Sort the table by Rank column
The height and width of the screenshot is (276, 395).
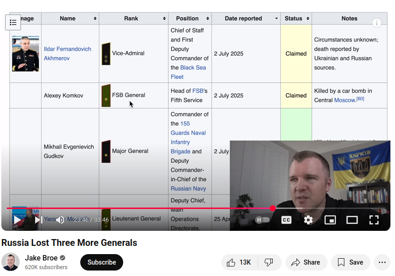click(134, 18)
